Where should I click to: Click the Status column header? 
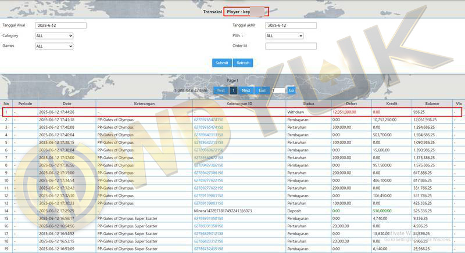(x=309, y=104)
